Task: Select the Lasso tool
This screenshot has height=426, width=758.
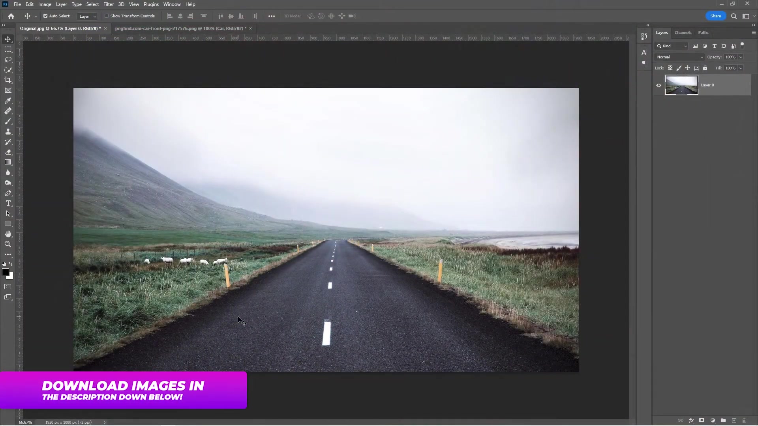Action: click(x=8, y=60)
